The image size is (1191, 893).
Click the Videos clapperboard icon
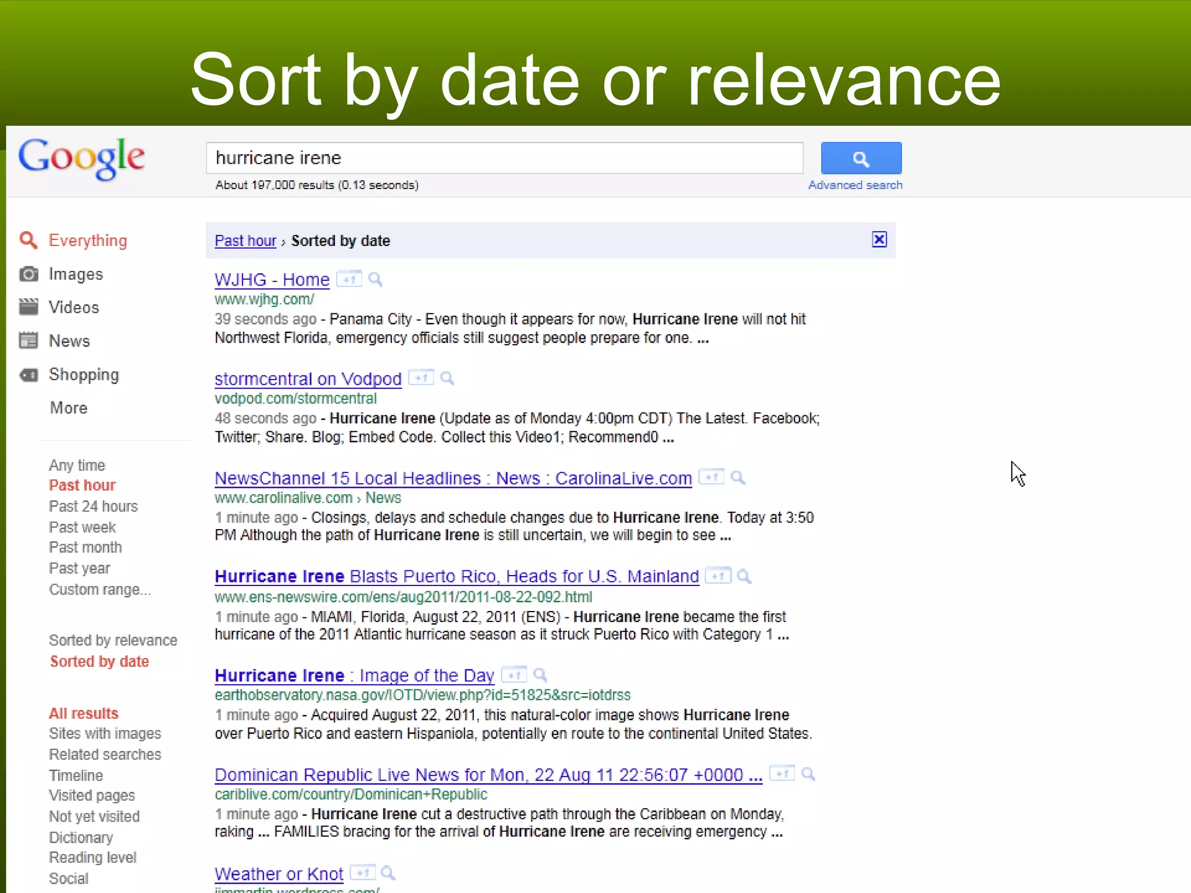(28, 307)
